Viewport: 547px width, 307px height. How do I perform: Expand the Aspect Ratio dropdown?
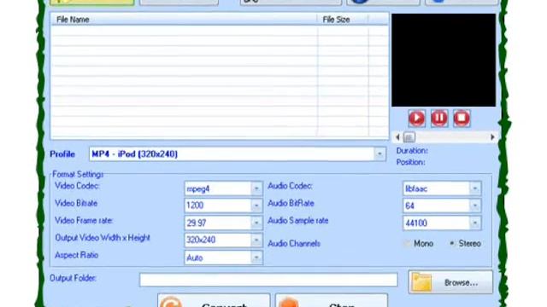click(x=256, y=258)
